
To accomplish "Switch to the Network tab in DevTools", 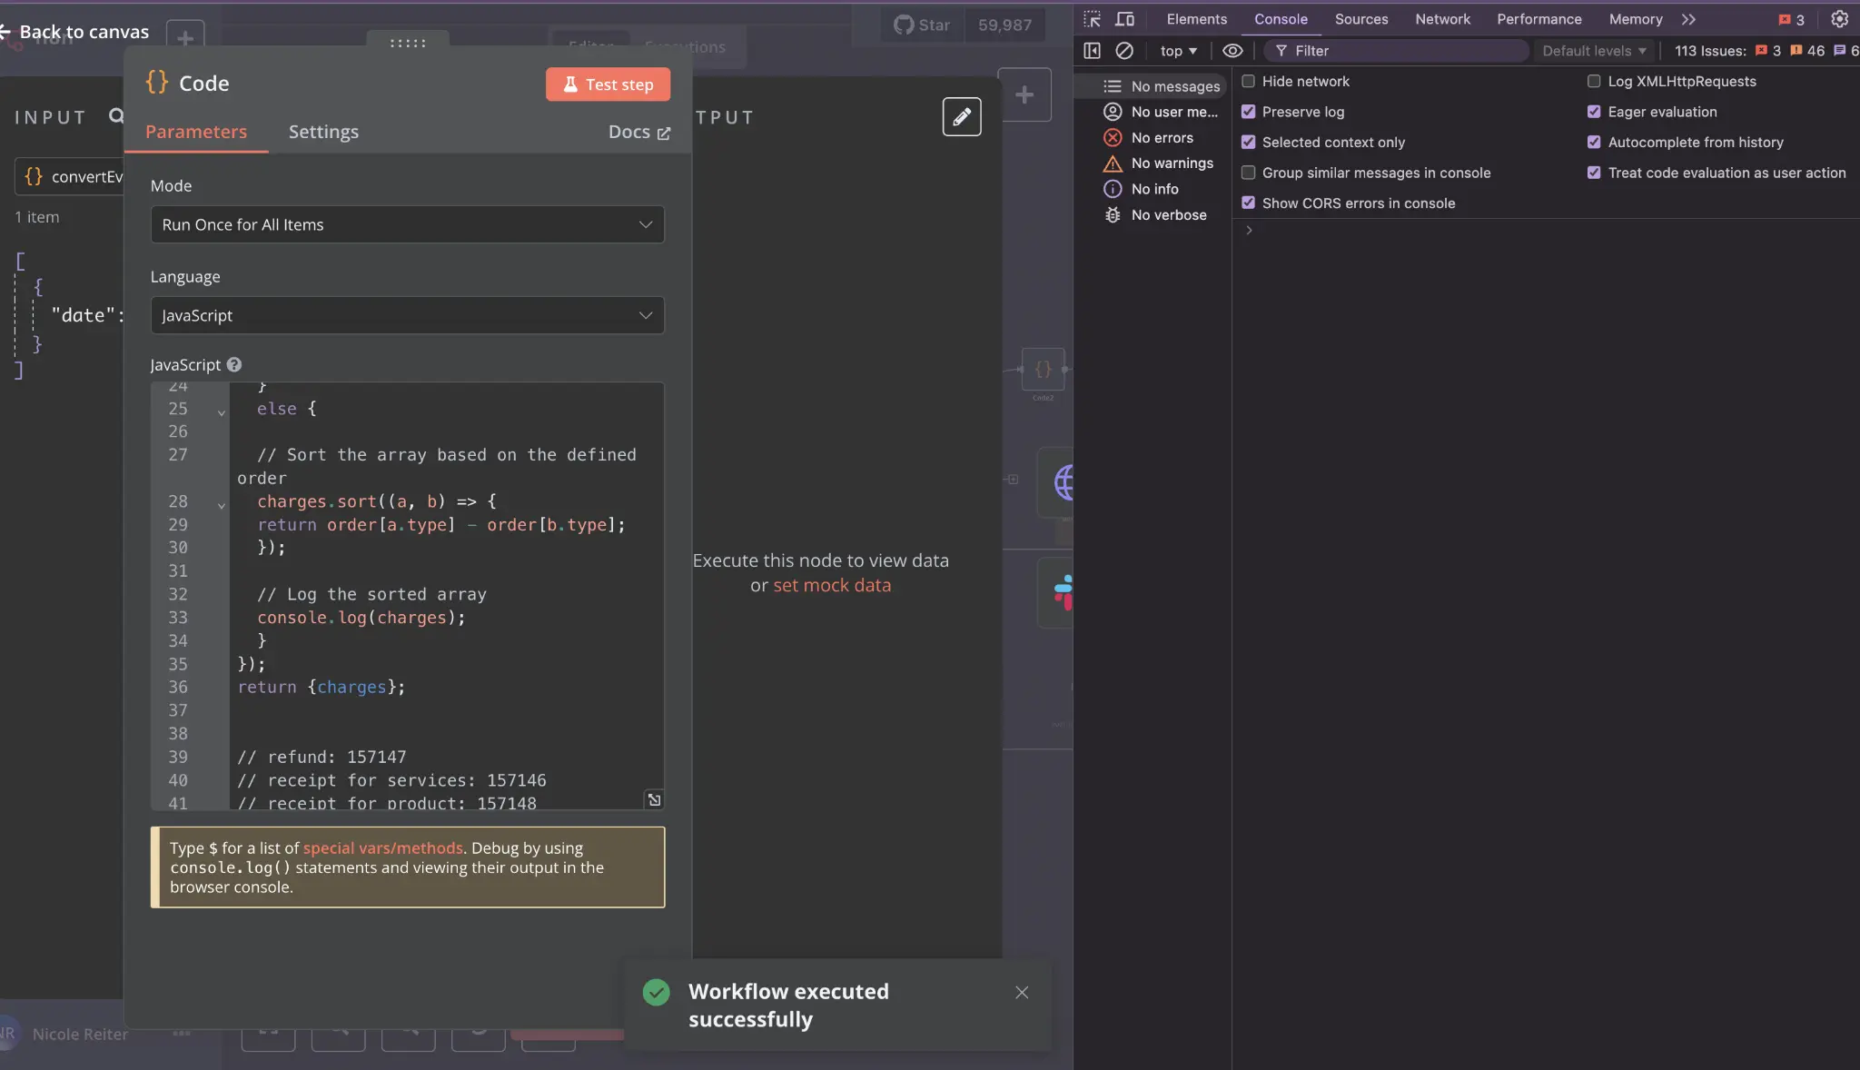I will pos(1441,19).
